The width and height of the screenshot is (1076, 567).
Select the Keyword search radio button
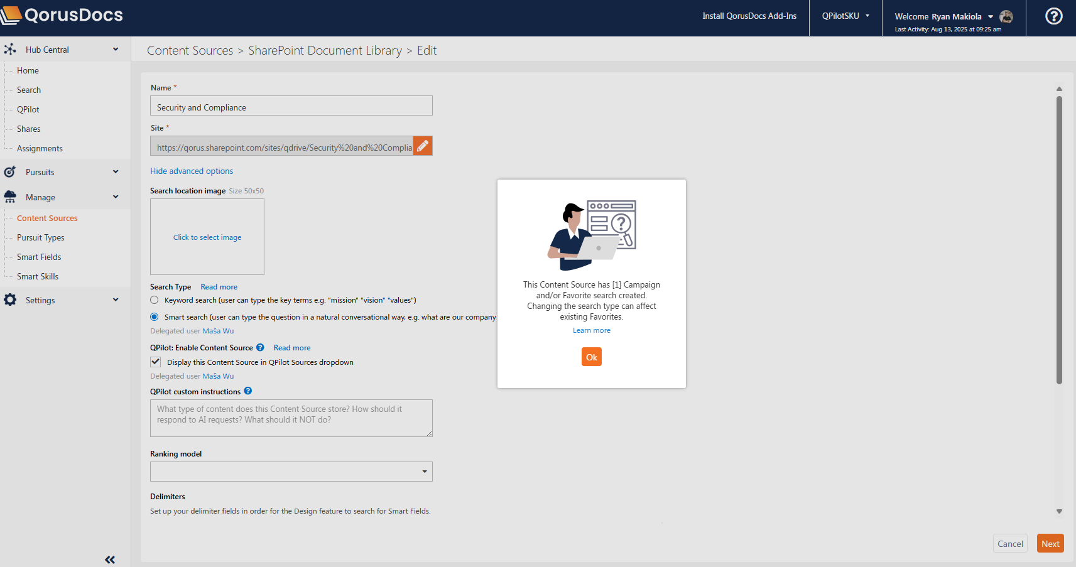154,300
